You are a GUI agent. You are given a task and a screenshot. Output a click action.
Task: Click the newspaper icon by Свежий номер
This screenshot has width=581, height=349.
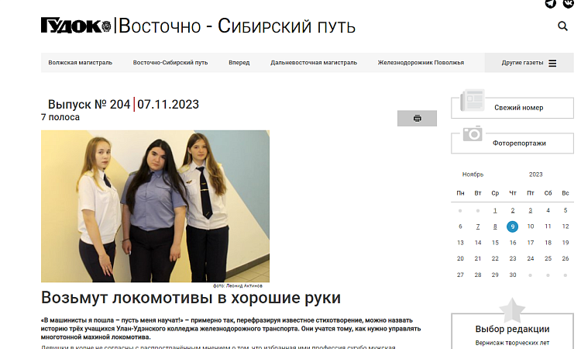pos(473,100)
